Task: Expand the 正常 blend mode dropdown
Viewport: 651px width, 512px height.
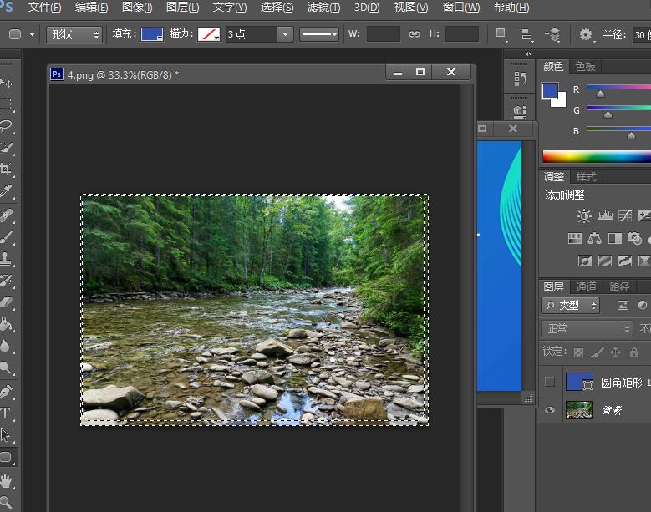Action: click(587, 328)
